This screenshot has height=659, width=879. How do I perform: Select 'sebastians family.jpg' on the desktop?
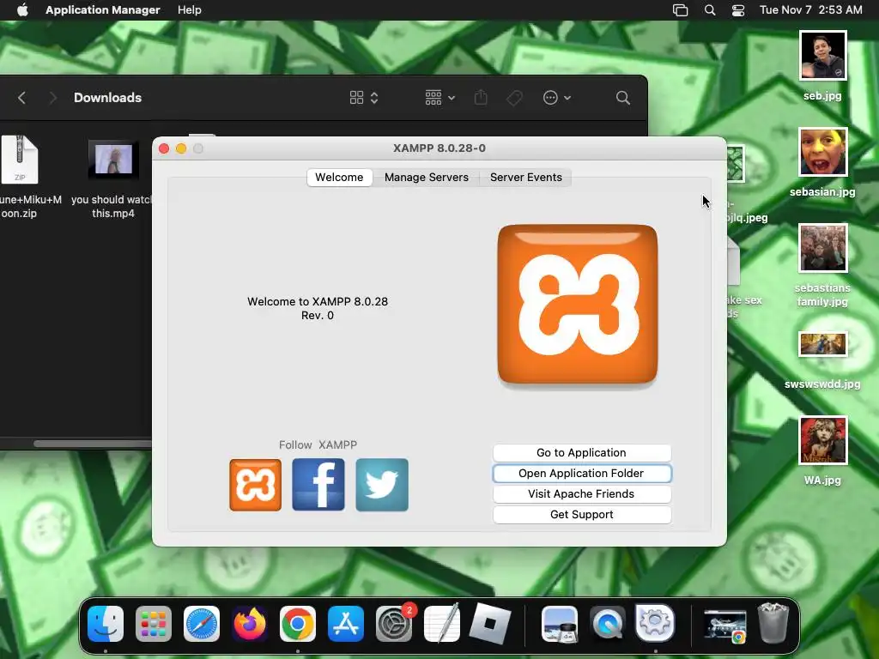pos(822,248)
